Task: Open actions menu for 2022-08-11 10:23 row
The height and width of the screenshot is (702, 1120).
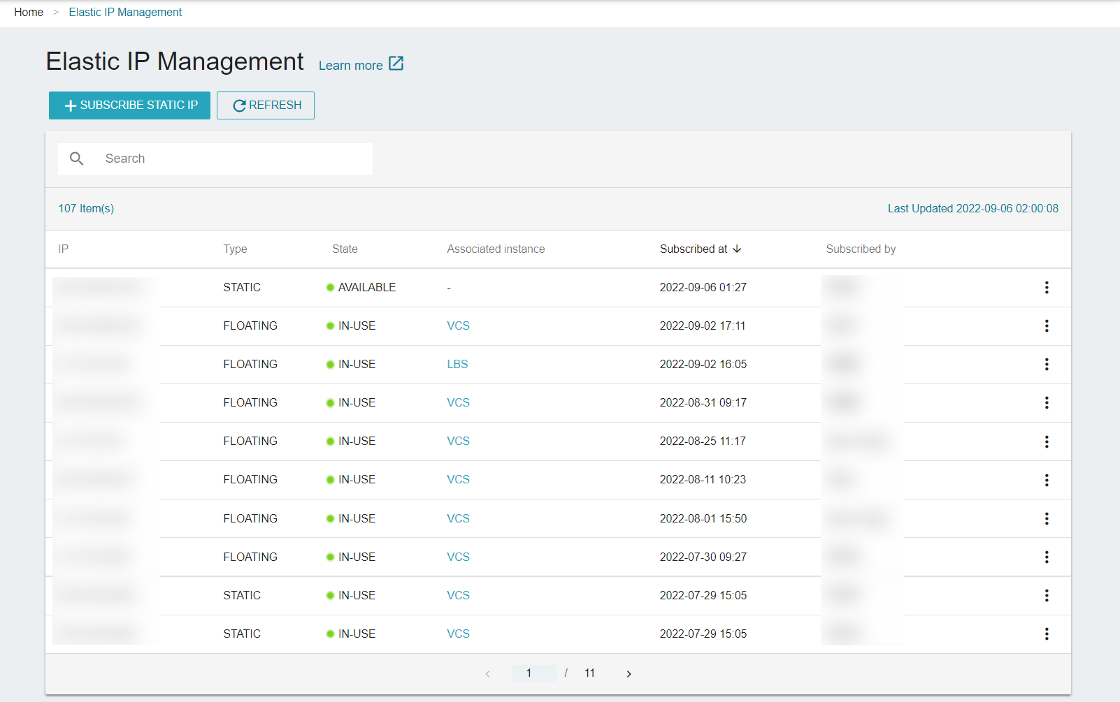Action: coord(1047,480)
